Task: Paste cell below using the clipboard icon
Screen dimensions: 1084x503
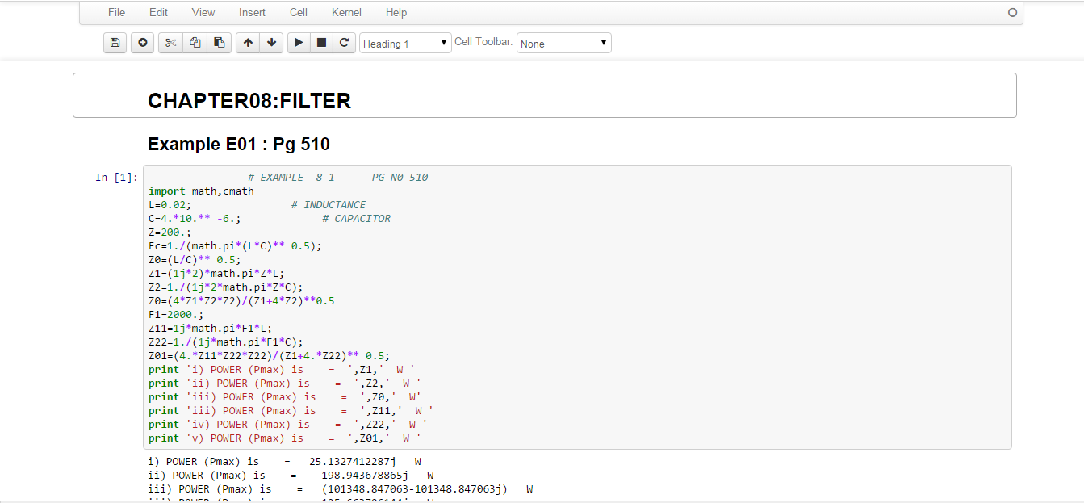Action: tap(219, 43)
